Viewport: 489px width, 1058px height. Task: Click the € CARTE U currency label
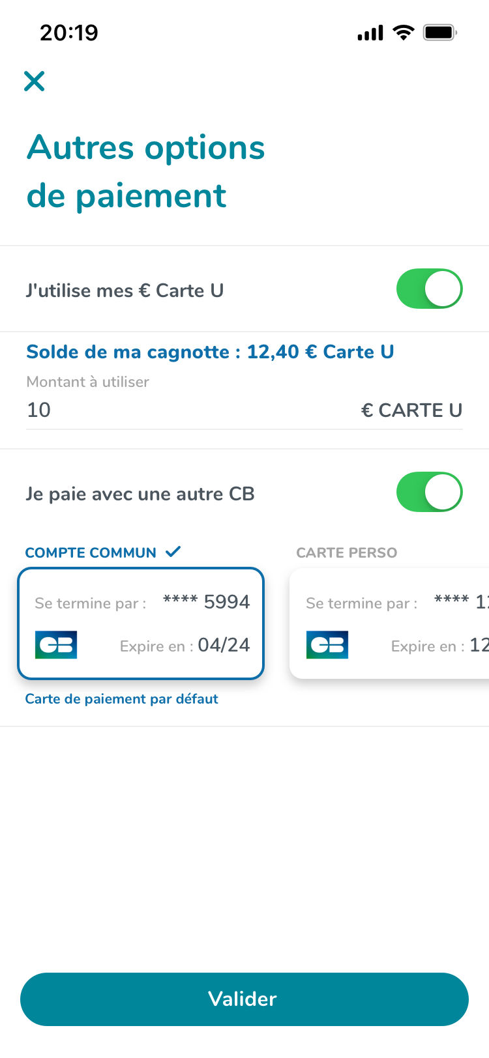(x=412, y=410)
